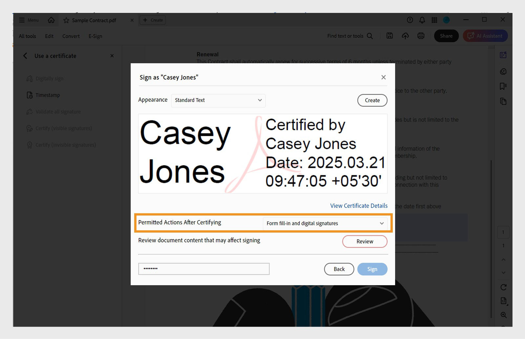Image resolution: width=525 pixels, height=339 pixels.
Task: Go to the Home screen icon
Action: [x=51, y=20]
